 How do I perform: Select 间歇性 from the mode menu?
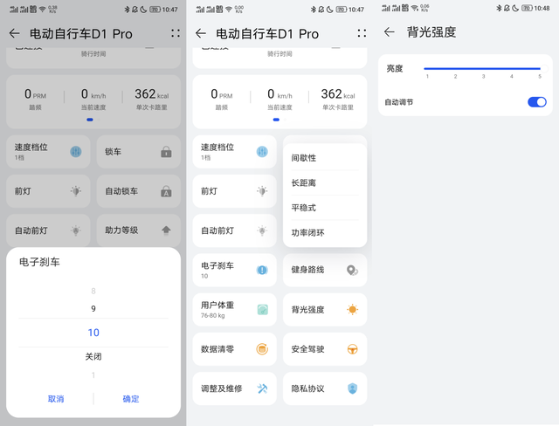tap(304, 158)
